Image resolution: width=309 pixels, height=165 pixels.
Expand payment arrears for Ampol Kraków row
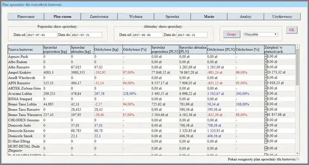click(265, 73)
